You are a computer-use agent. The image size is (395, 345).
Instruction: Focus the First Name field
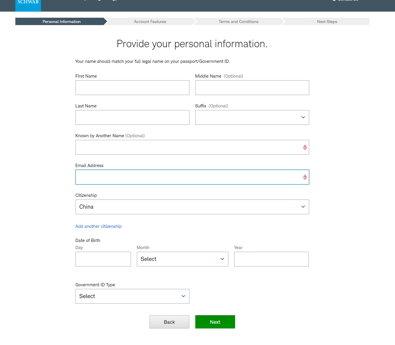132,88
